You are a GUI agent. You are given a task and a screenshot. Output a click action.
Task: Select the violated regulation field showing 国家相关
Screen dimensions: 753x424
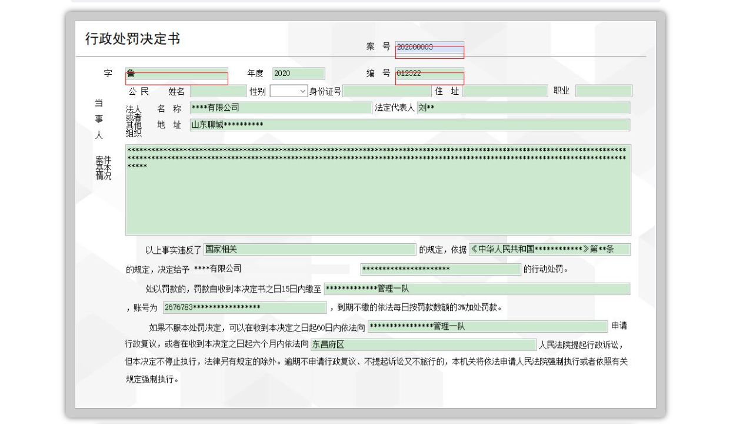pyautogui.click(x=310, y=249)
